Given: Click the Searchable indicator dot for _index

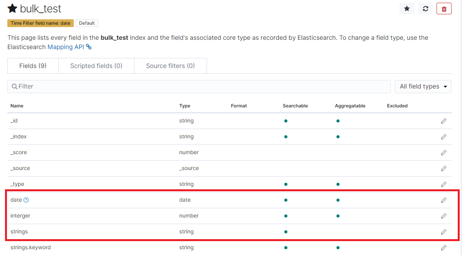Looking at the screenshot, I should pos(285,137).
